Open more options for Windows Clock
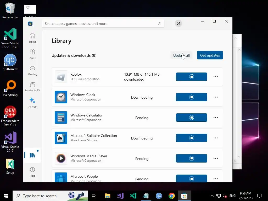The image size is (268, 201). point(216,97)
